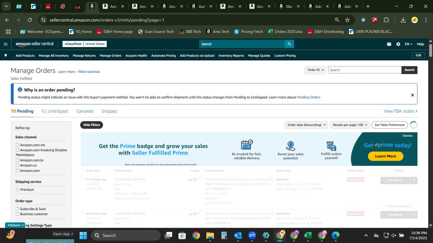The height and width of the screenshot is (243, 433).
Task: Dismiss the Seller Fulfilled Prime ad
Action: (408, 135)
